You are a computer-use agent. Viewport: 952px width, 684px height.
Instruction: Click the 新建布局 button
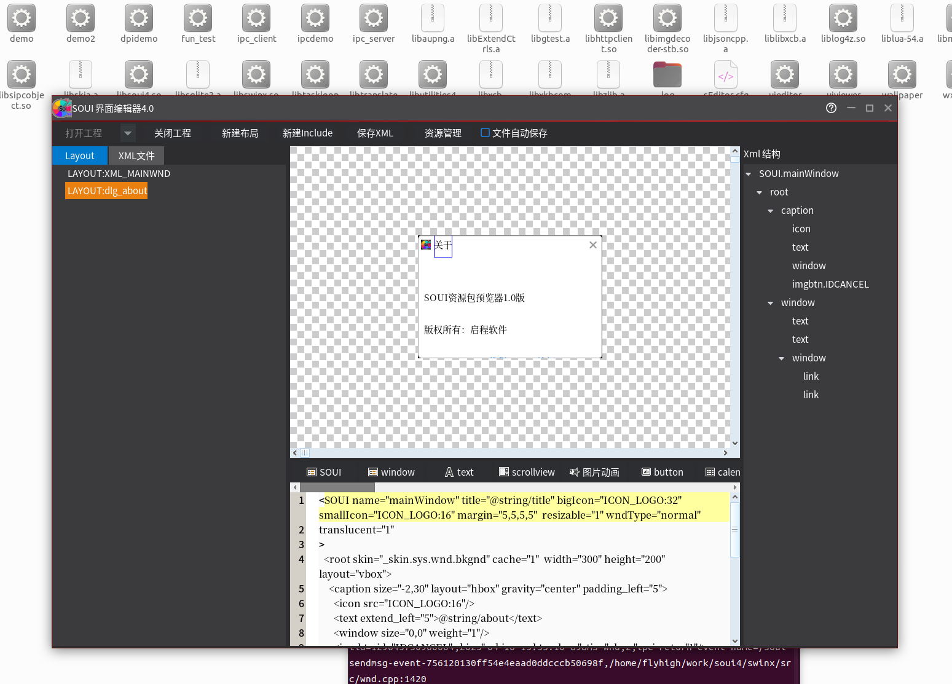point(240,133)
